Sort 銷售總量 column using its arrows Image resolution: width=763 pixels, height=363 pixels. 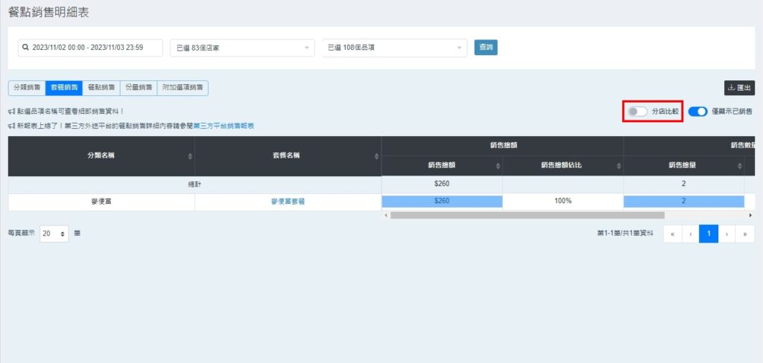[x=739, y=166]
